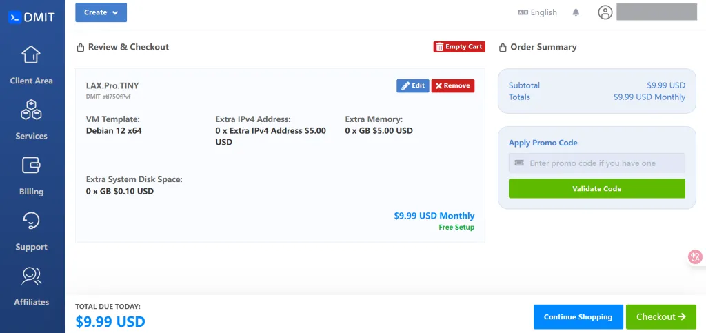Click the redacted username in the header
The width and height of the screenshot is (706, 333).
point(656,12)
